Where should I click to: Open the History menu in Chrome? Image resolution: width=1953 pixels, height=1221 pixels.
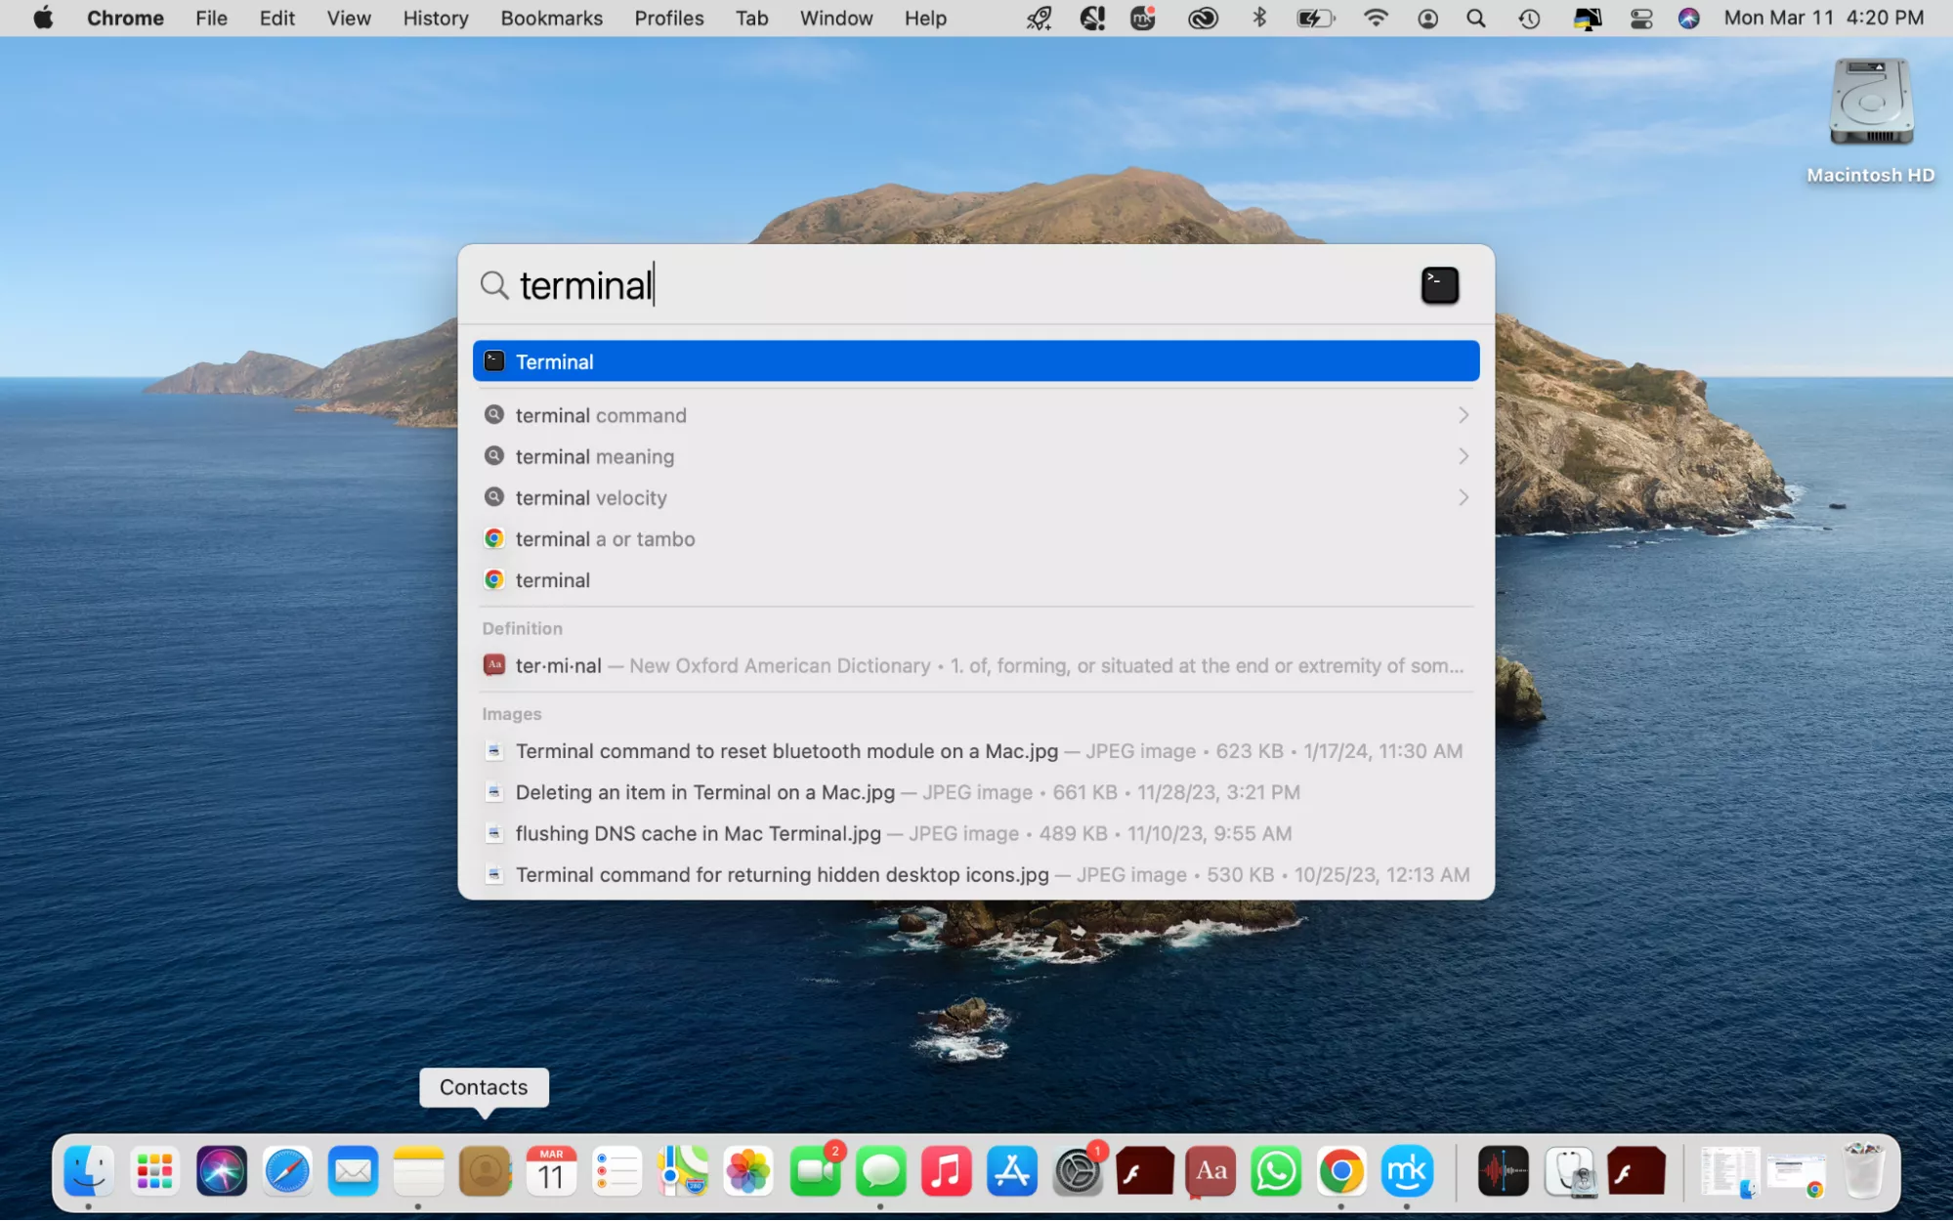tap(435, 18)
